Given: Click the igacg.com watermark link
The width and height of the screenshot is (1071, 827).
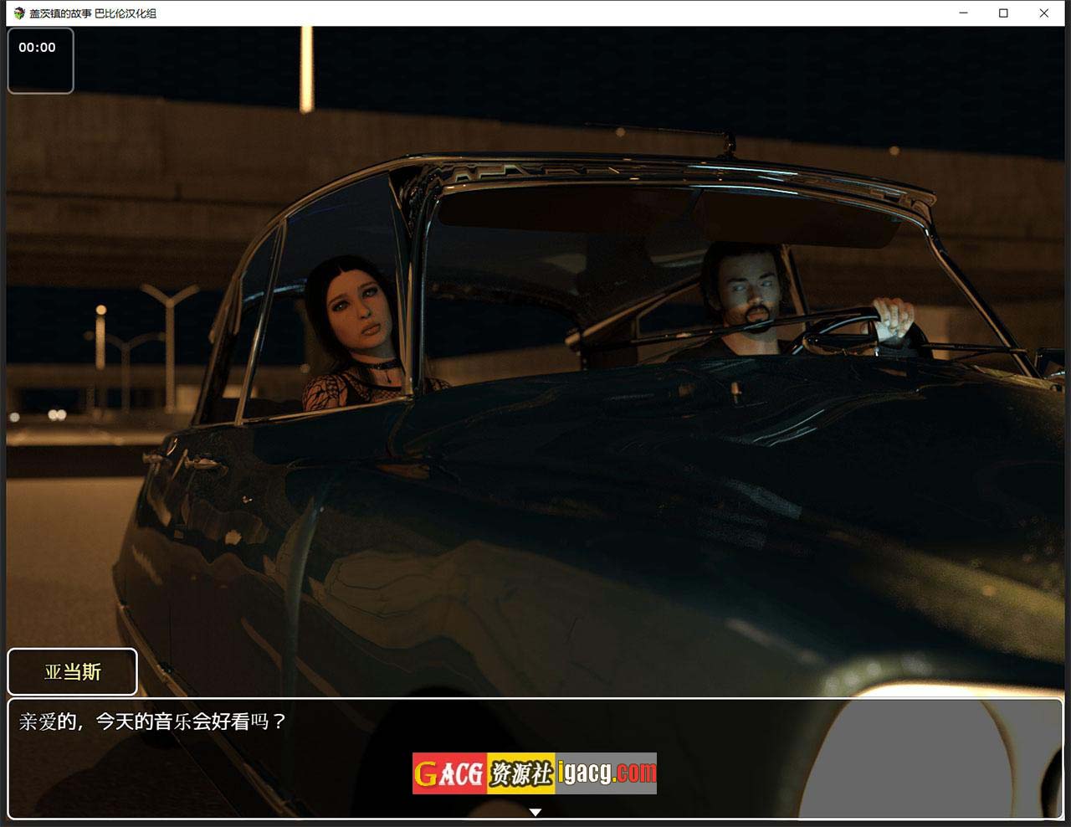Looking at the screenshot, I should pyautogui.click(x=607, y=773).
